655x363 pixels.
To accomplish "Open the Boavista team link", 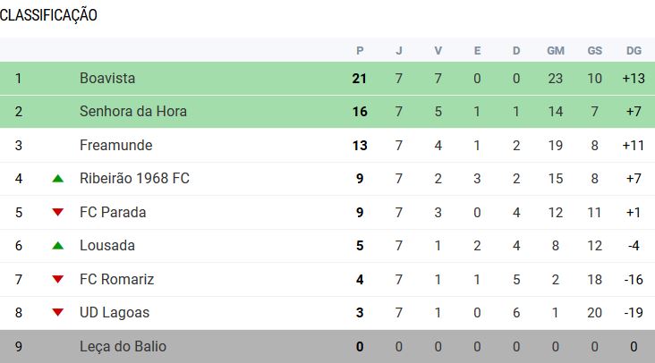I will (x=106, y=79).
